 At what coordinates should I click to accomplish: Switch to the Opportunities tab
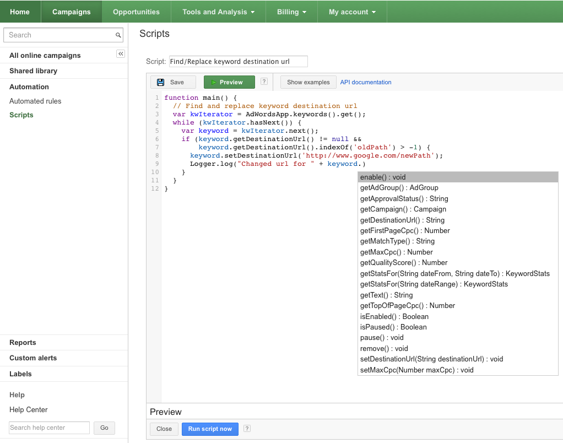pos(136,12)
